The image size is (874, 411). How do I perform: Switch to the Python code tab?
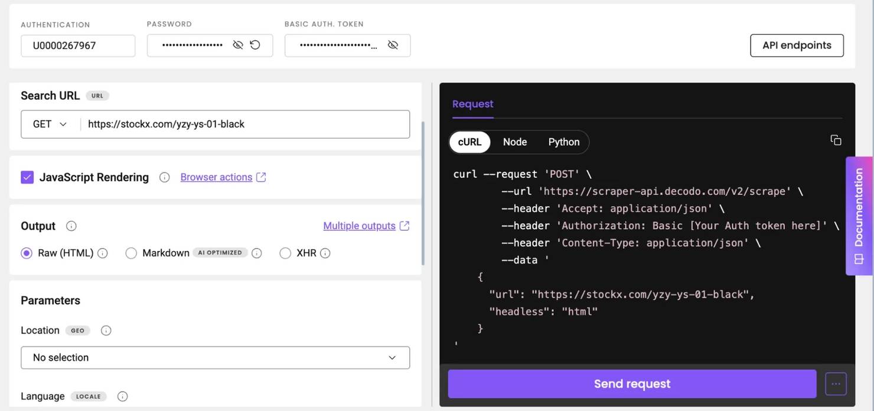pos(563,142)
